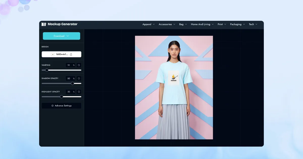The image size is (303, 159).
Task: Click the Warping slider handle
Action: pos(47,70)
